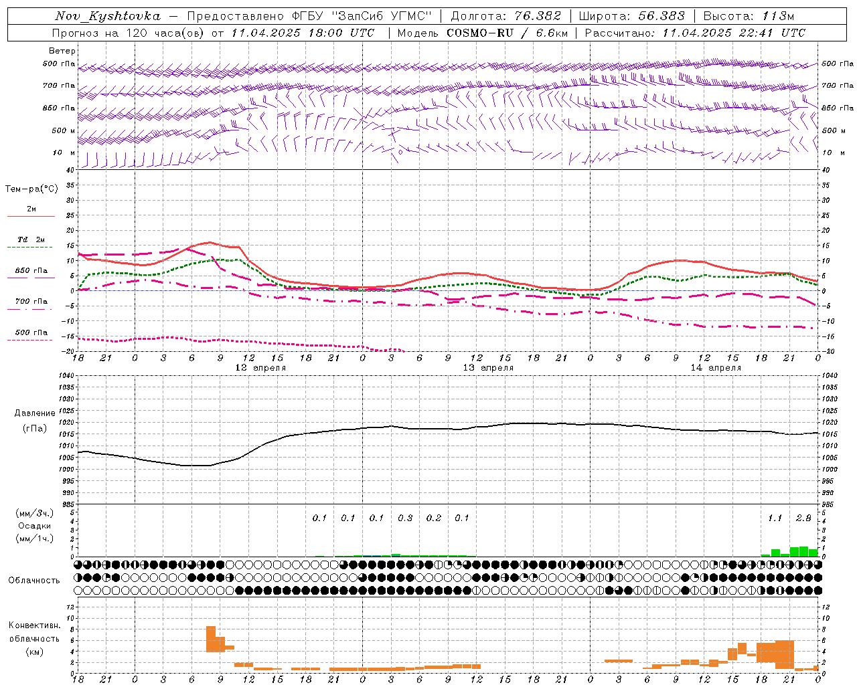Click the '13 апреля' date label
This screenshot has height=685, width=857.
click(488, 367)
